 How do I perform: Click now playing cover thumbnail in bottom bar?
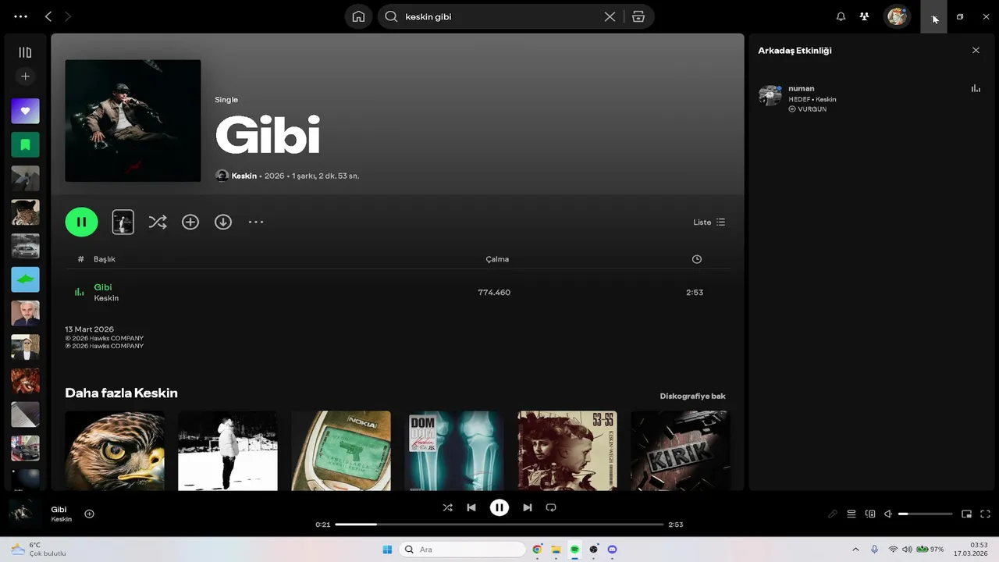pos(24,514)
